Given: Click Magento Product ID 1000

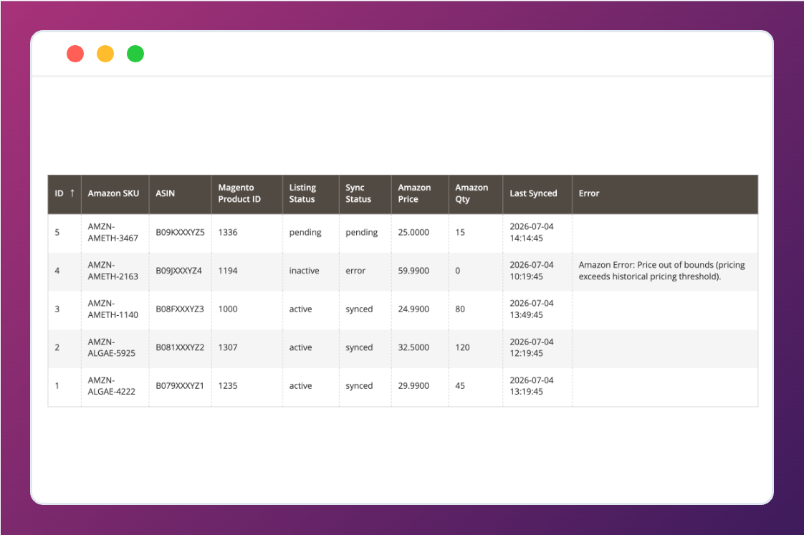Looking at the screenshot, I should click(228, 309).
